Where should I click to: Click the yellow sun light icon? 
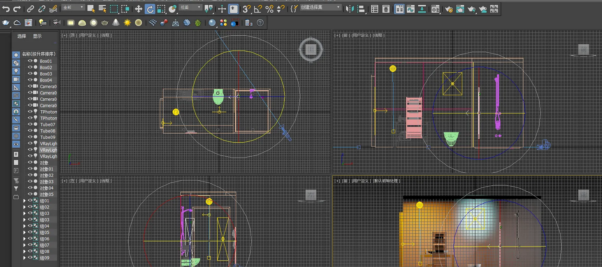pyautogui.click(x=127, y=23)
